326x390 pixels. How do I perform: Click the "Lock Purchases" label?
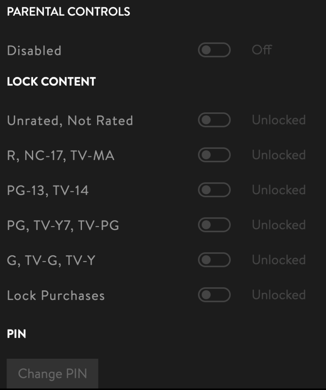(x=56, y=296)
